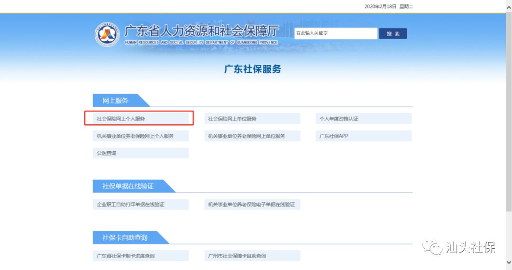Select the 社保单据在线验证 section tab
The height and width of the screenshot is (270, 512).
pos(128,186)
